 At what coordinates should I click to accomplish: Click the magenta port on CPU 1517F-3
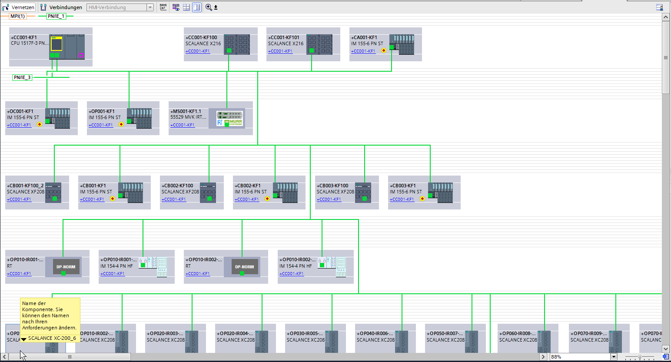(x=81, y=55)
